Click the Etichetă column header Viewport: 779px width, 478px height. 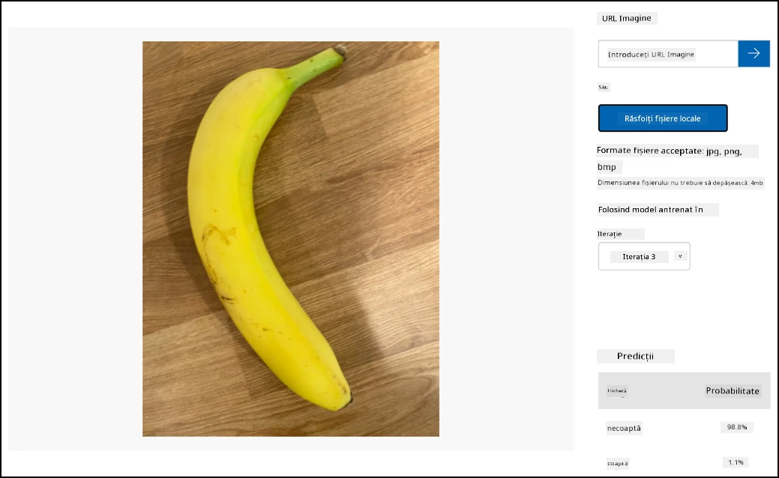[x=617, y=390]
